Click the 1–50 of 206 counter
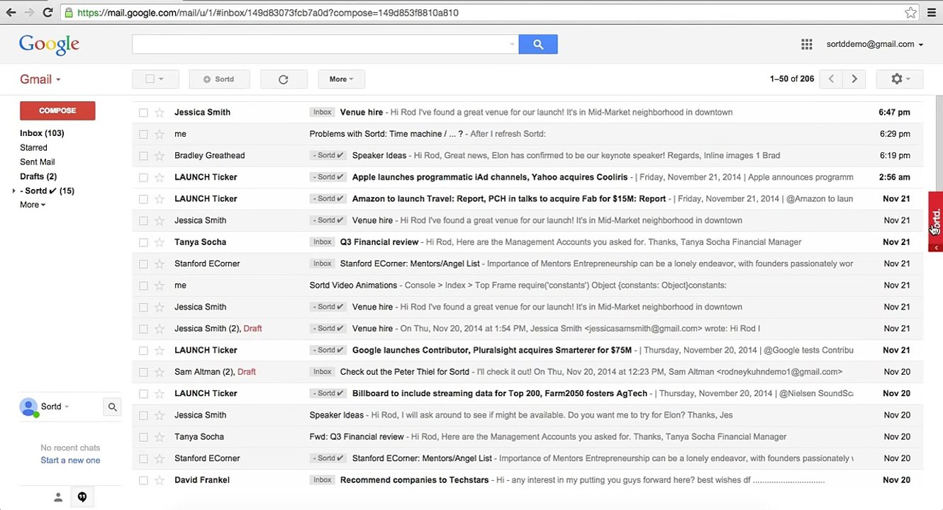This screenshot has width=943, height=510. [x=792, y=79]
